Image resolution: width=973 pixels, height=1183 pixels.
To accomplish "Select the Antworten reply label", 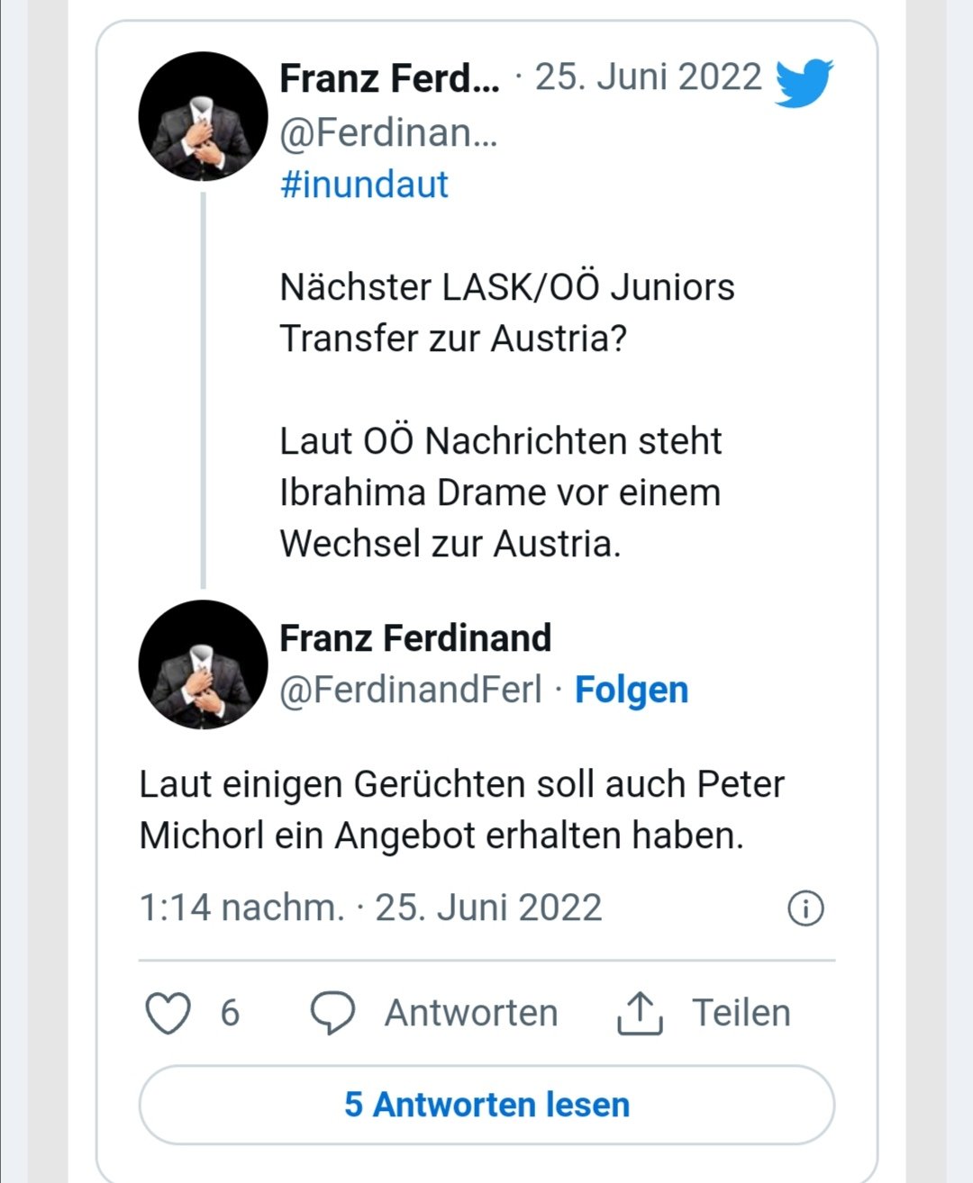I will 471,1014.
